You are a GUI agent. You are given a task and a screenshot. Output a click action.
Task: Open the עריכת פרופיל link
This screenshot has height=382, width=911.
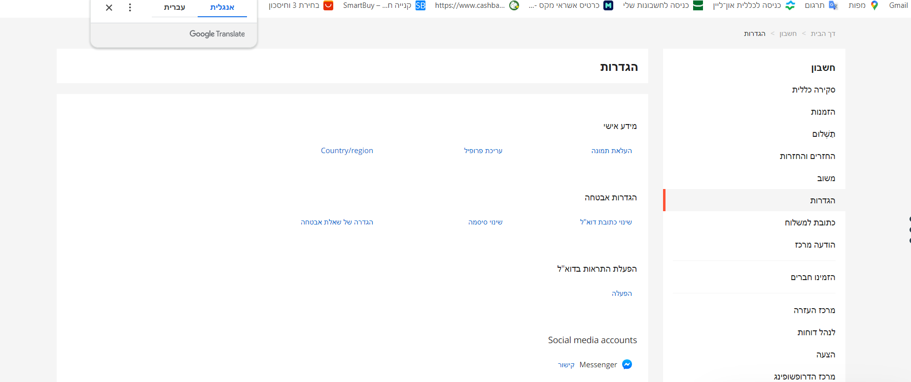483,151
